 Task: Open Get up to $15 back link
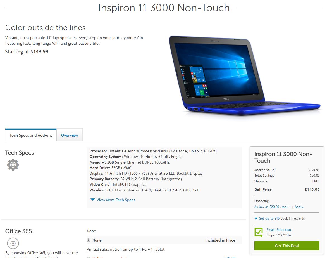269,219
